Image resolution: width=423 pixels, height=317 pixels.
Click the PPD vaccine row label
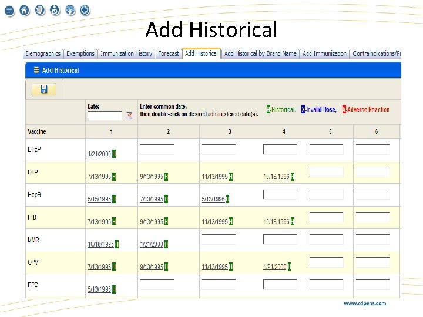coord(33,285)
